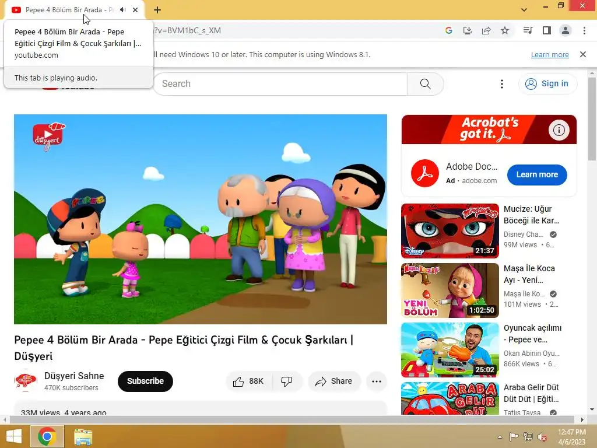
Task: Open the Düşyeri Sahne channel name
Action: click(x=74, y=376)
